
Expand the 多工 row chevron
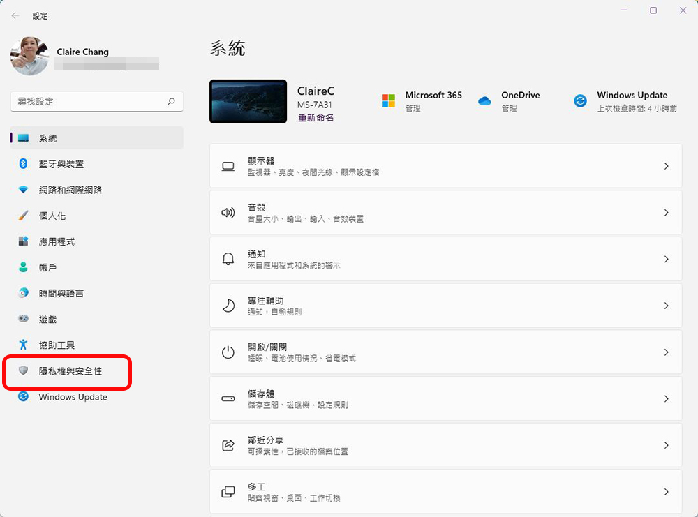point(666,492)
